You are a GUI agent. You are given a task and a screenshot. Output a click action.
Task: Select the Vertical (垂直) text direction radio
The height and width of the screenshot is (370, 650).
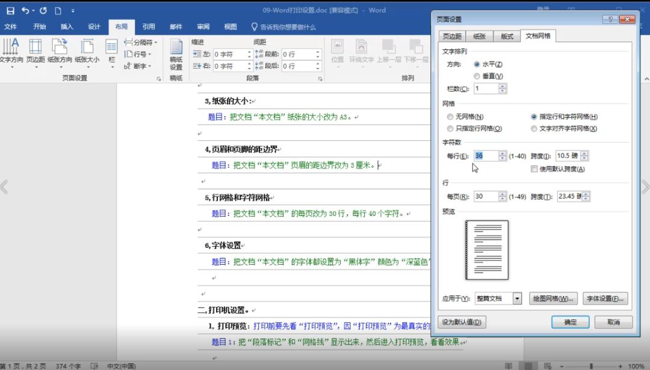coord(477,76)
